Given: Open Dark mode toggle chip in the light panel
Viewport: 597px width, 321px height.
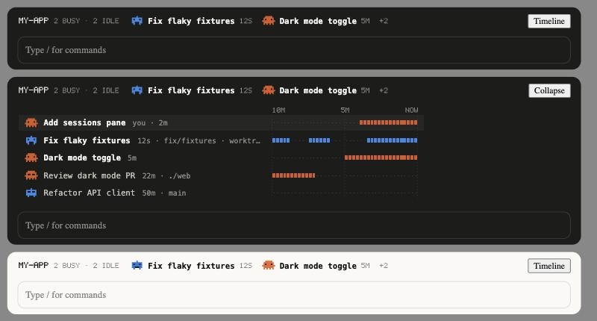Looking at the screenshot, I should coord(316,266).
